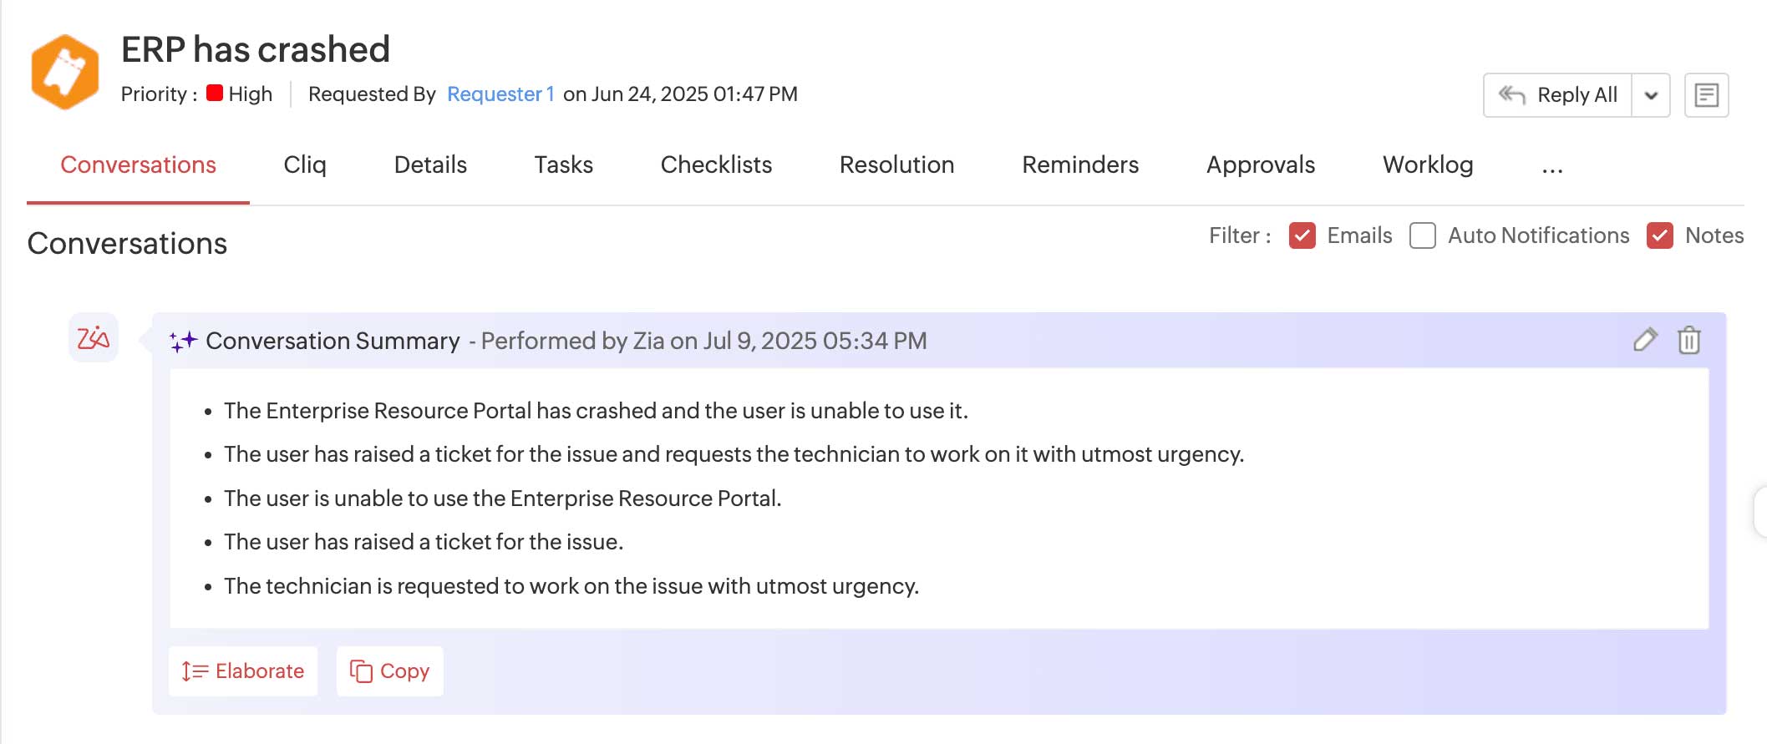Open the overflow menu after Worklog
This screenshot has height=744, width=1767.
click(x=1551, y=170)
